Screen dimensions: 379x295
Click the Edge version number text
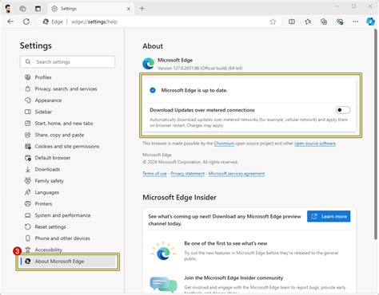point(200,69)
